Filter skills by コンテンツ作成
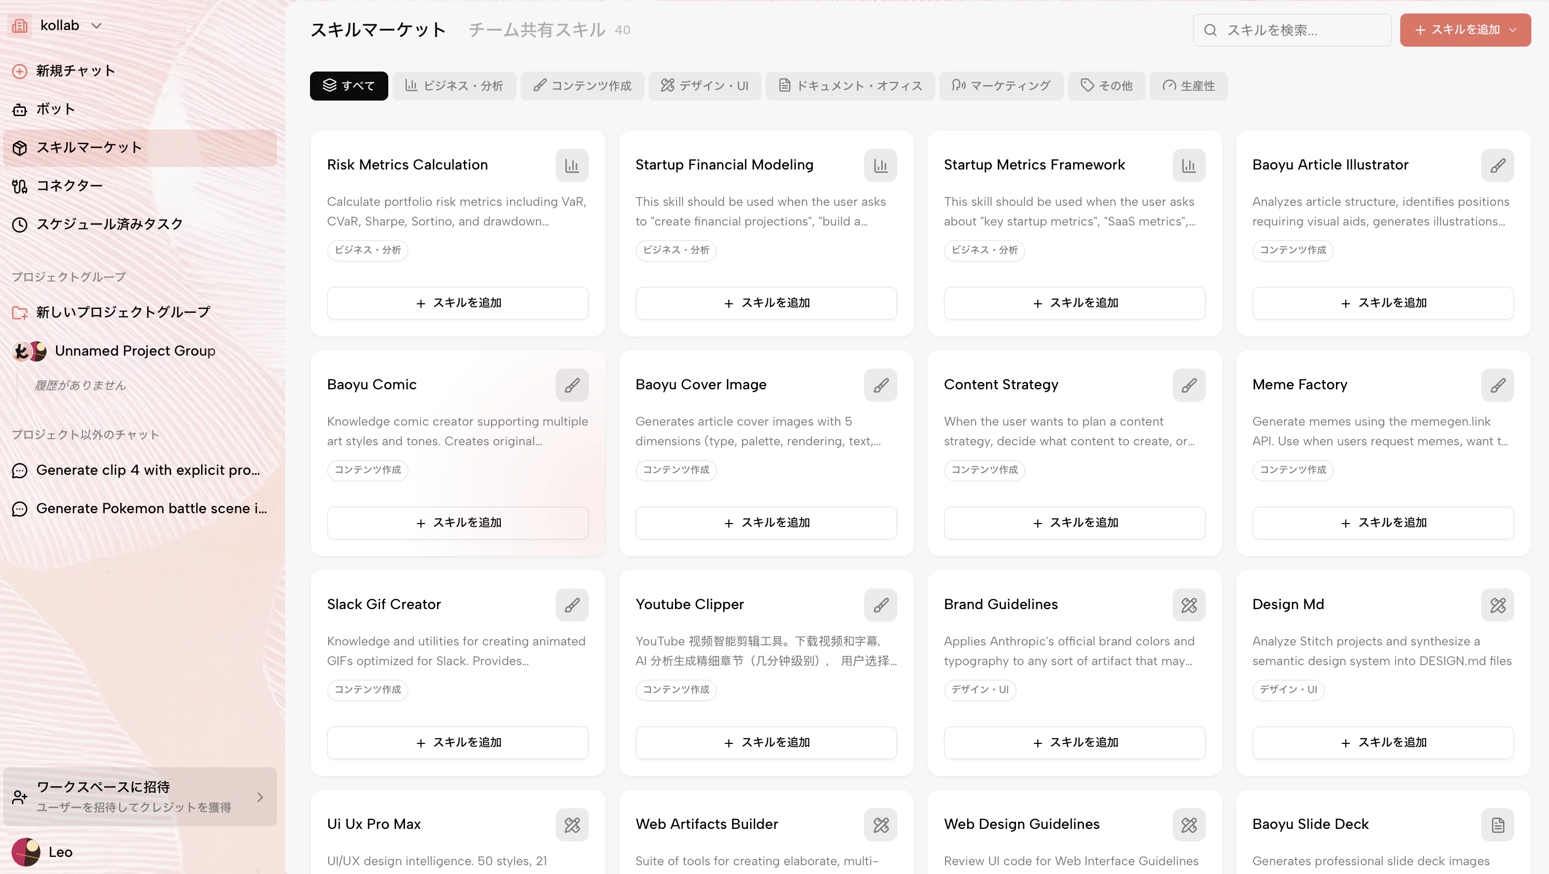The height and width of the screenshot is (874, 1549). coord(582,86)
